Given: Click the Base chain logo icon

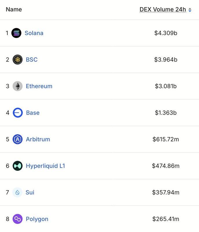Looking at the screenshot, I should point(18,113).
